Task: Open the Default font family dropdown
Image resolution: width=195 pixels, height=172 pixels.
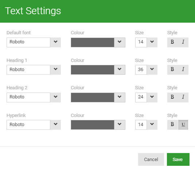Action: [x=55, y=42]
